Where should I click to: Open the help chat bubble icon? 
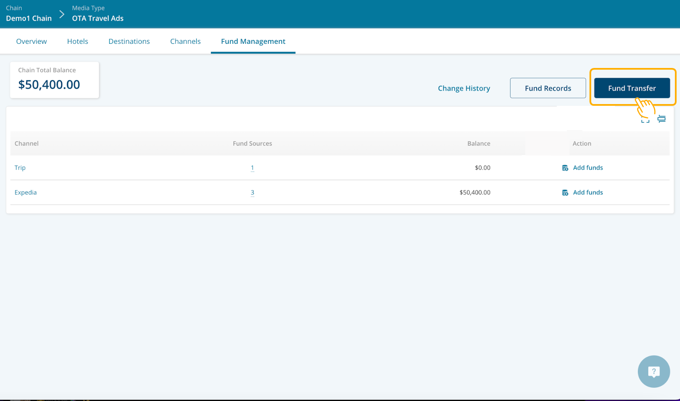(x=654, y=372)
